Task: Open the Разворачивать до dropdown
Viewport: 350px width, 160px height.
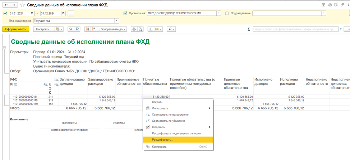Action: (112, 29)
